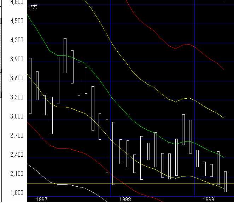Click the highest candlestick peaking above 4,200
This screenshot has height=203, width=234.
pos(65,56)
